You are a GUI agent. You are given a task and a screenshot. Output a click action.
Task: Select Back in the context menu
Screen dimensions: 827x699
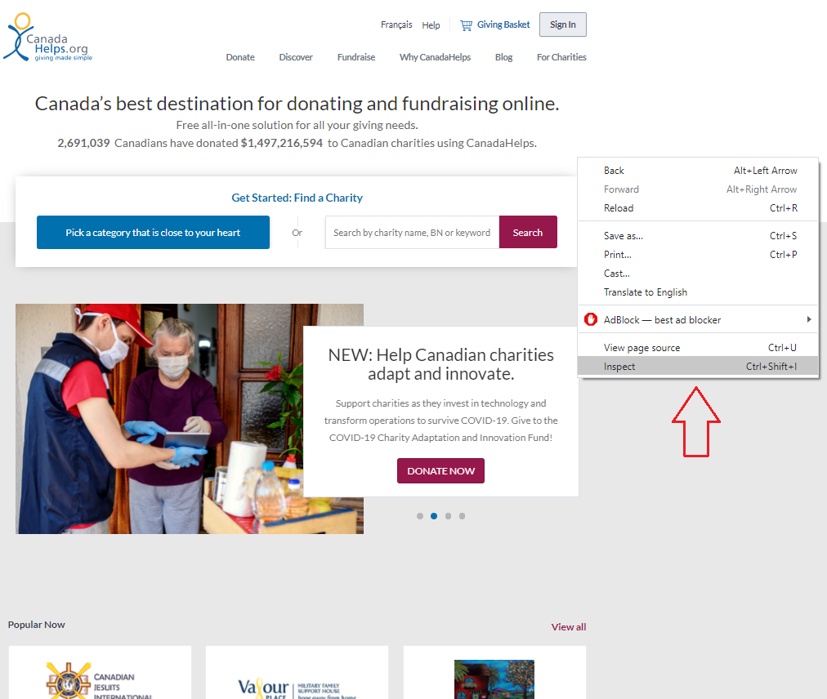[x=698, y=171]
